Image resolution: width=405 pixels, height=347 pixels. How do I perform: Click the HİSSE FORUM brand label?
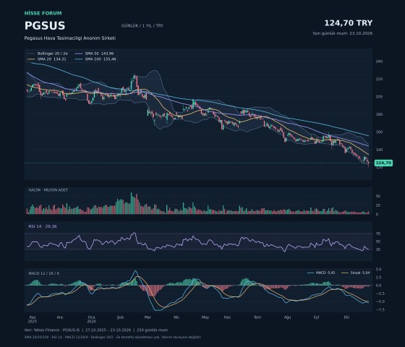click(x=43, y=13)
